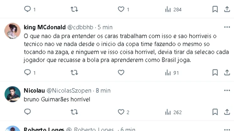Bookmark Nicolau's tweet
Image resolution: width=234 pixels, height=131 pixels.
[x=215, y=112]
